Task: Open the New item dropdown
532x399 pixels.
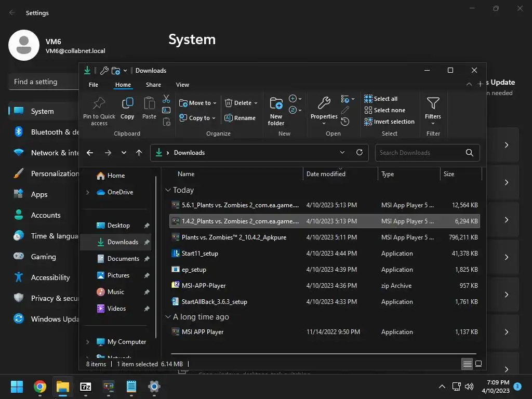Action: click(x=295, y=99)
